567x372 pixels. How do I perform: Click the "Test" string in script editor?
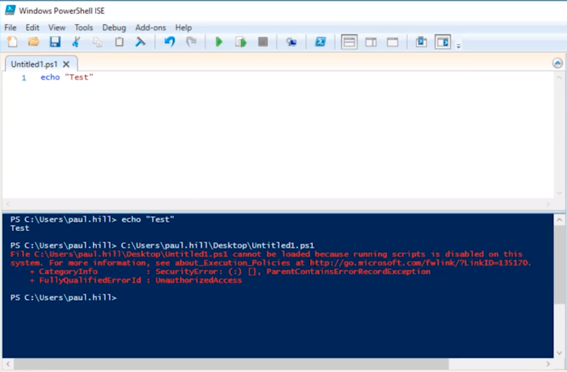(79, 77)
